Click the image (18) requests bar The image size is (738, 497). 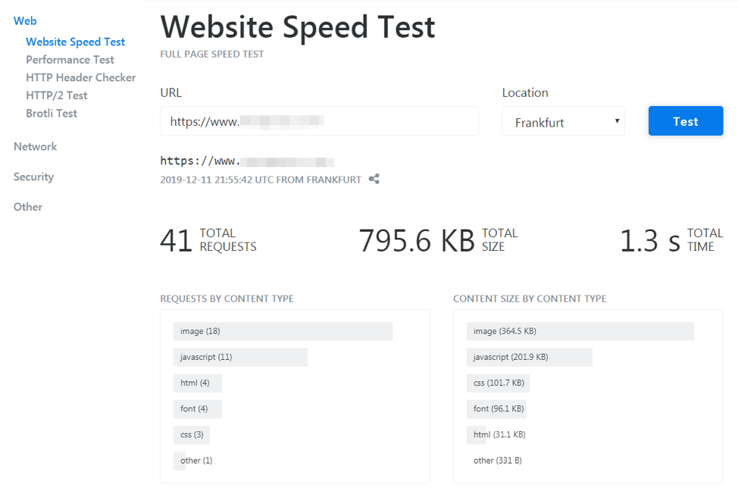tap(283, 331)
